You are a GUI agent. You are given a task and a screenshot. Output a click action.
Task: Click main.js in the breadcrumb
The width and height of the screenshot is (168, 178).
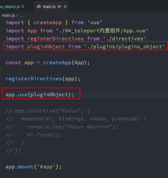click(8, 15)
